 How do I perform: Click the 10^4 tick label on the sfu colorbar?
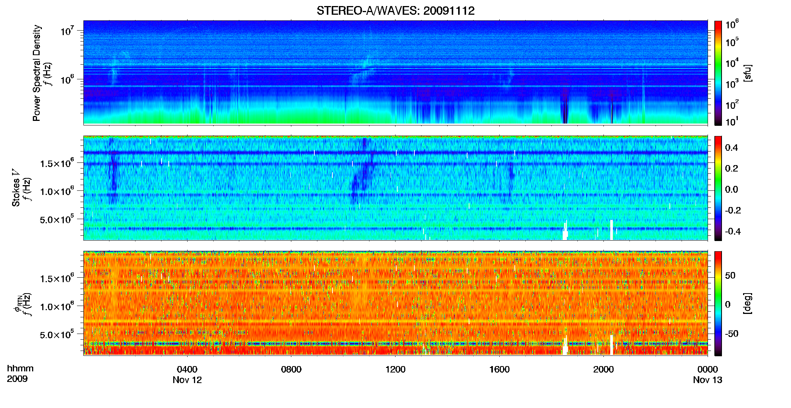coord(732,63)
